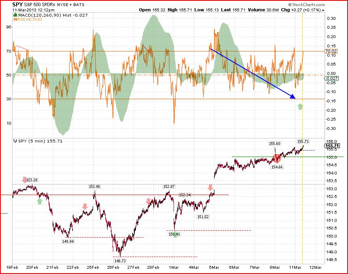Click the 11Mar date label
The width and height of the screenshot is (348, 274).
(x=295, y=267)
